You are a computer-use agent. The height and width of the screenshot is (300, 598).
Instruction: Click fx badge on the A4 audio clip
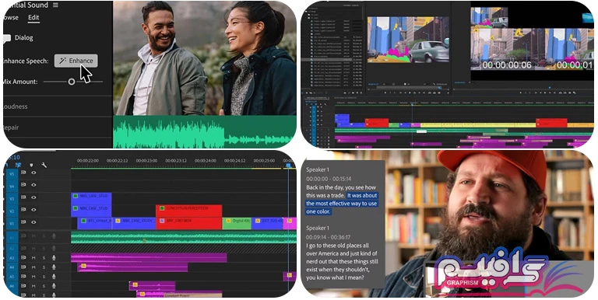[x=83, y=266]
